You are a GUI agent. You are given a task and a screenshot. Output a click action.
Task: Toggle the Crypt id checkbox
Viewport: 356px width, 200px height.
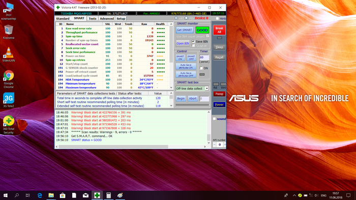(x=193, y=46)
